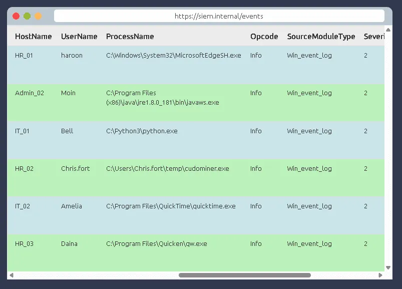Click the horizontal scrollbar thumb
The image size is (402, 289).
pos(244,275)
